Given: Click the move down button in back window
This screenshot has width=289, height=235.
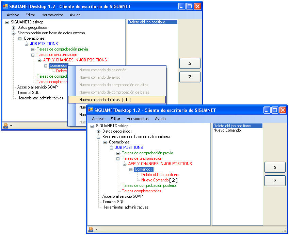Looking at the screenshot, I should pyautogui.click(x=190, y=77).
